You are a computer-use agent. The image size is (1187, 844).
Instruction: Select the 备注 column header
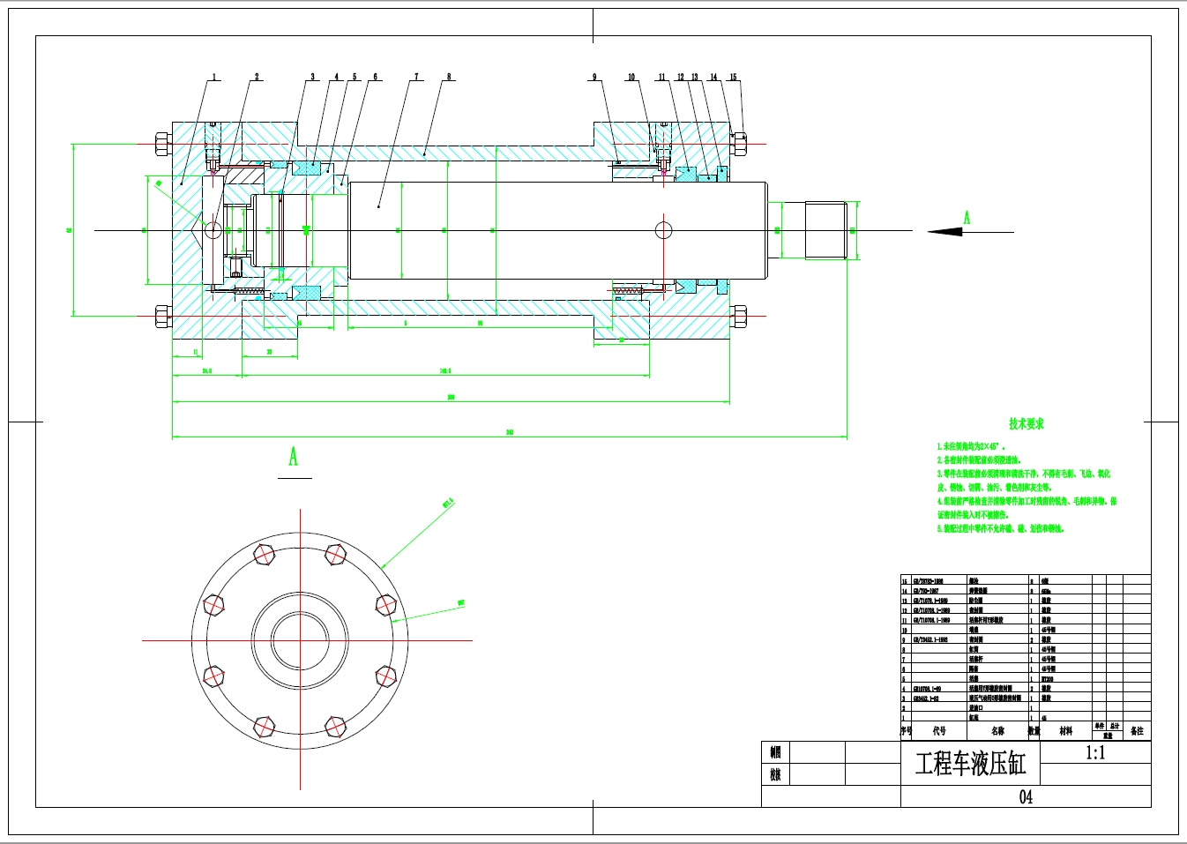(1137, 731)
